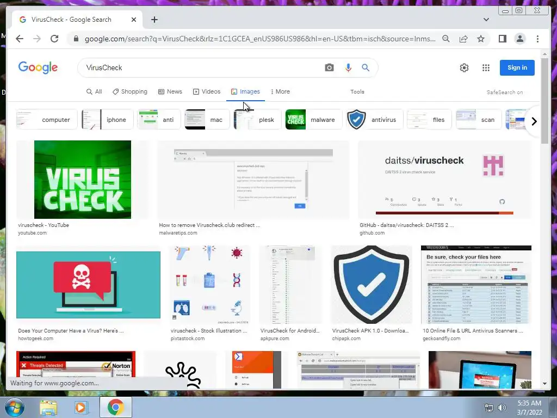The image size is (557, 418).
Task: Go back to the previous page
Action: pos(20,39)
